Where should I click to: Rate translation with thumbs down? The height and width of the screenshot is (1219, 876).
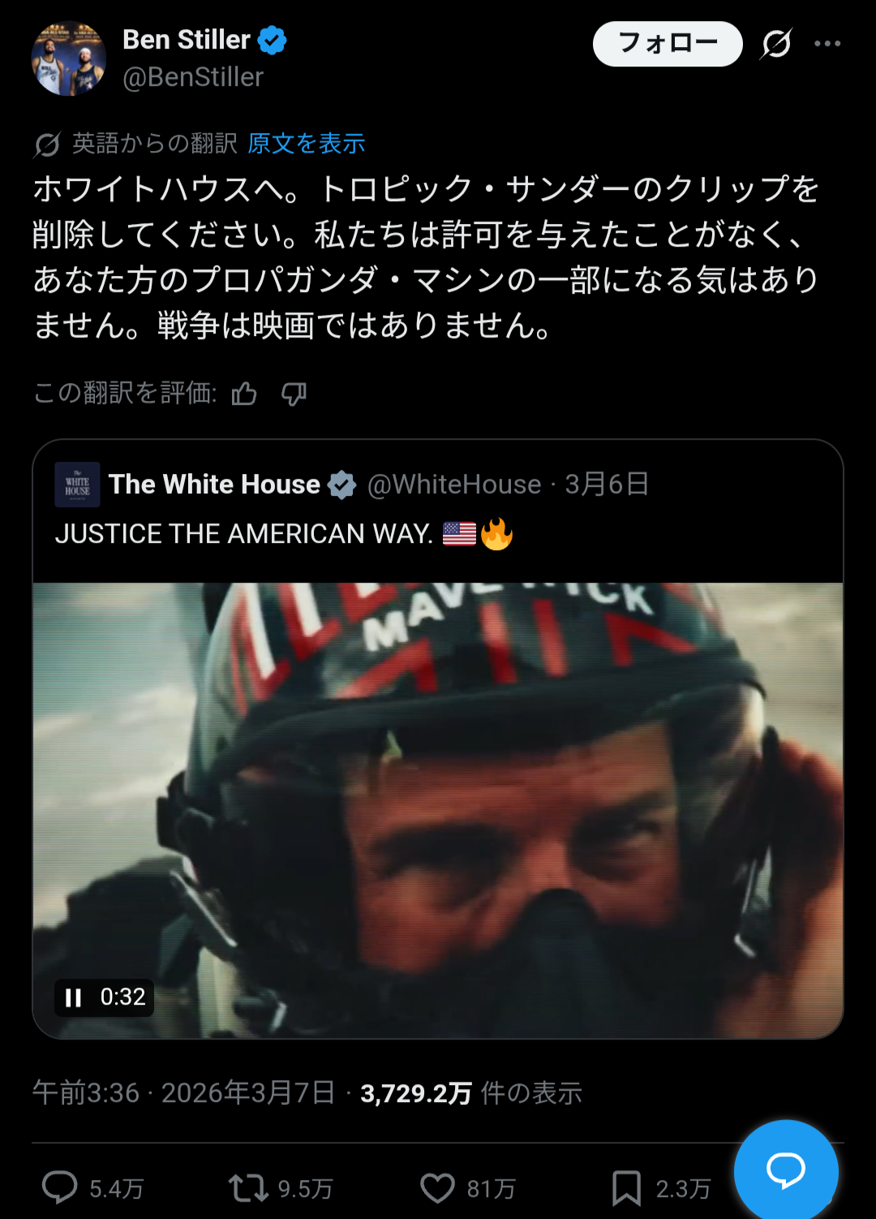pos(294,394)
